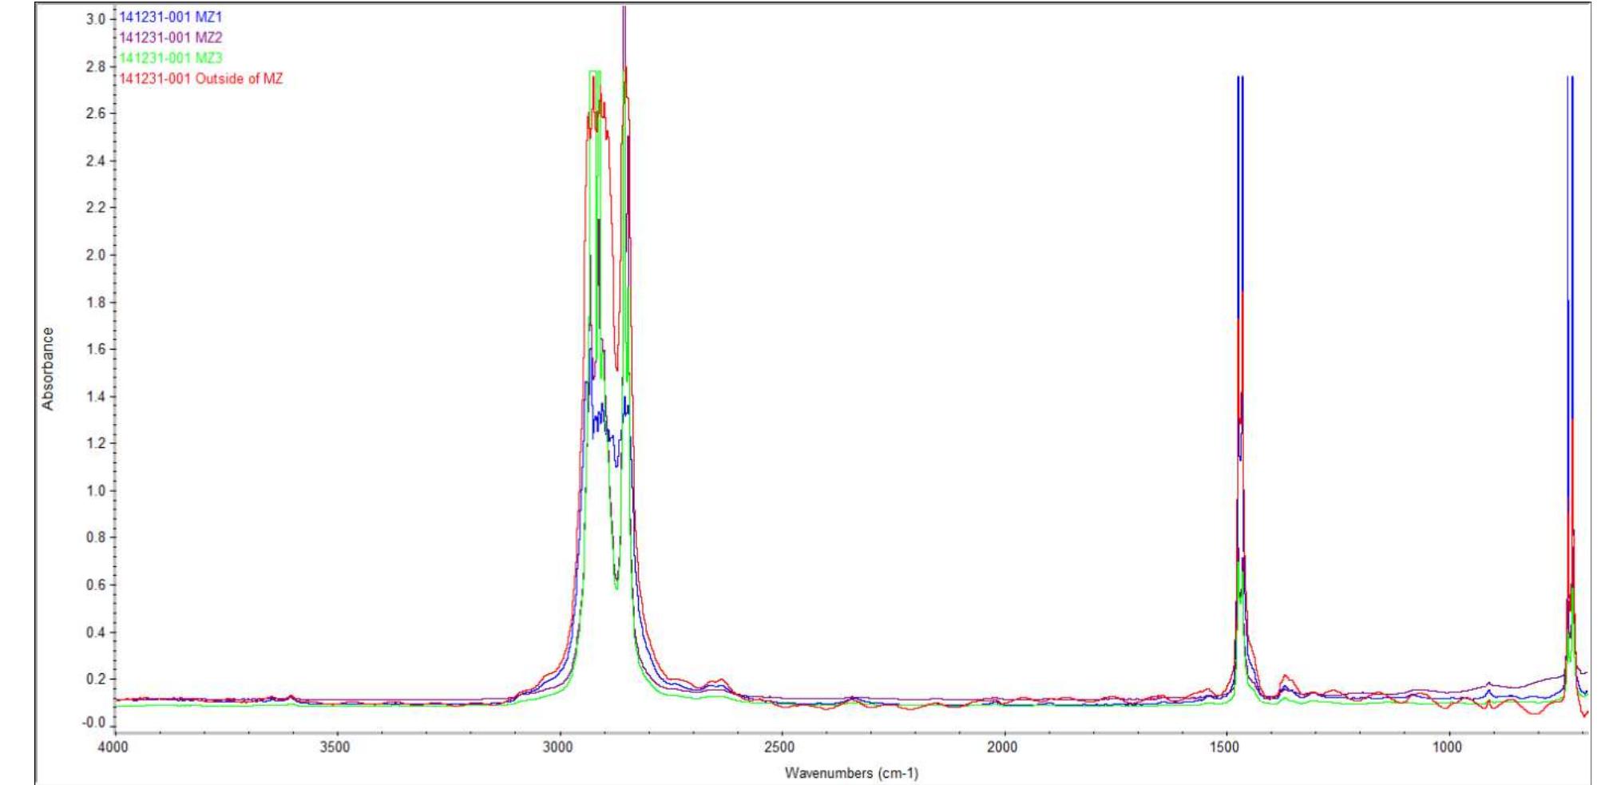The image size is (1601, 785).
Task: Click the 0.6 absorbance tick label
Action: coord(96,585)
